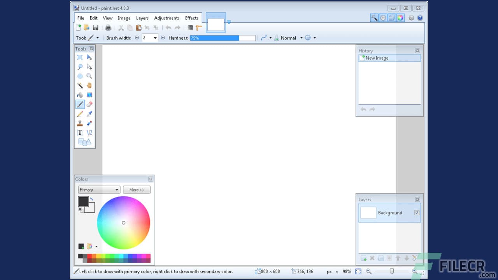Open the Brush width dropdown
The width and height of the screenshot is (498, 280).
tap(155, 38)
